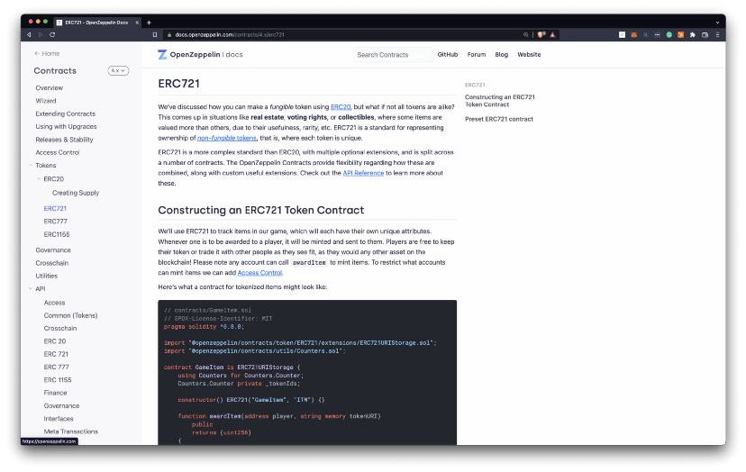746x472 pixels.
Task: Collapse the API section chevron
Action: pyautogui.click(x=30, y=289)
